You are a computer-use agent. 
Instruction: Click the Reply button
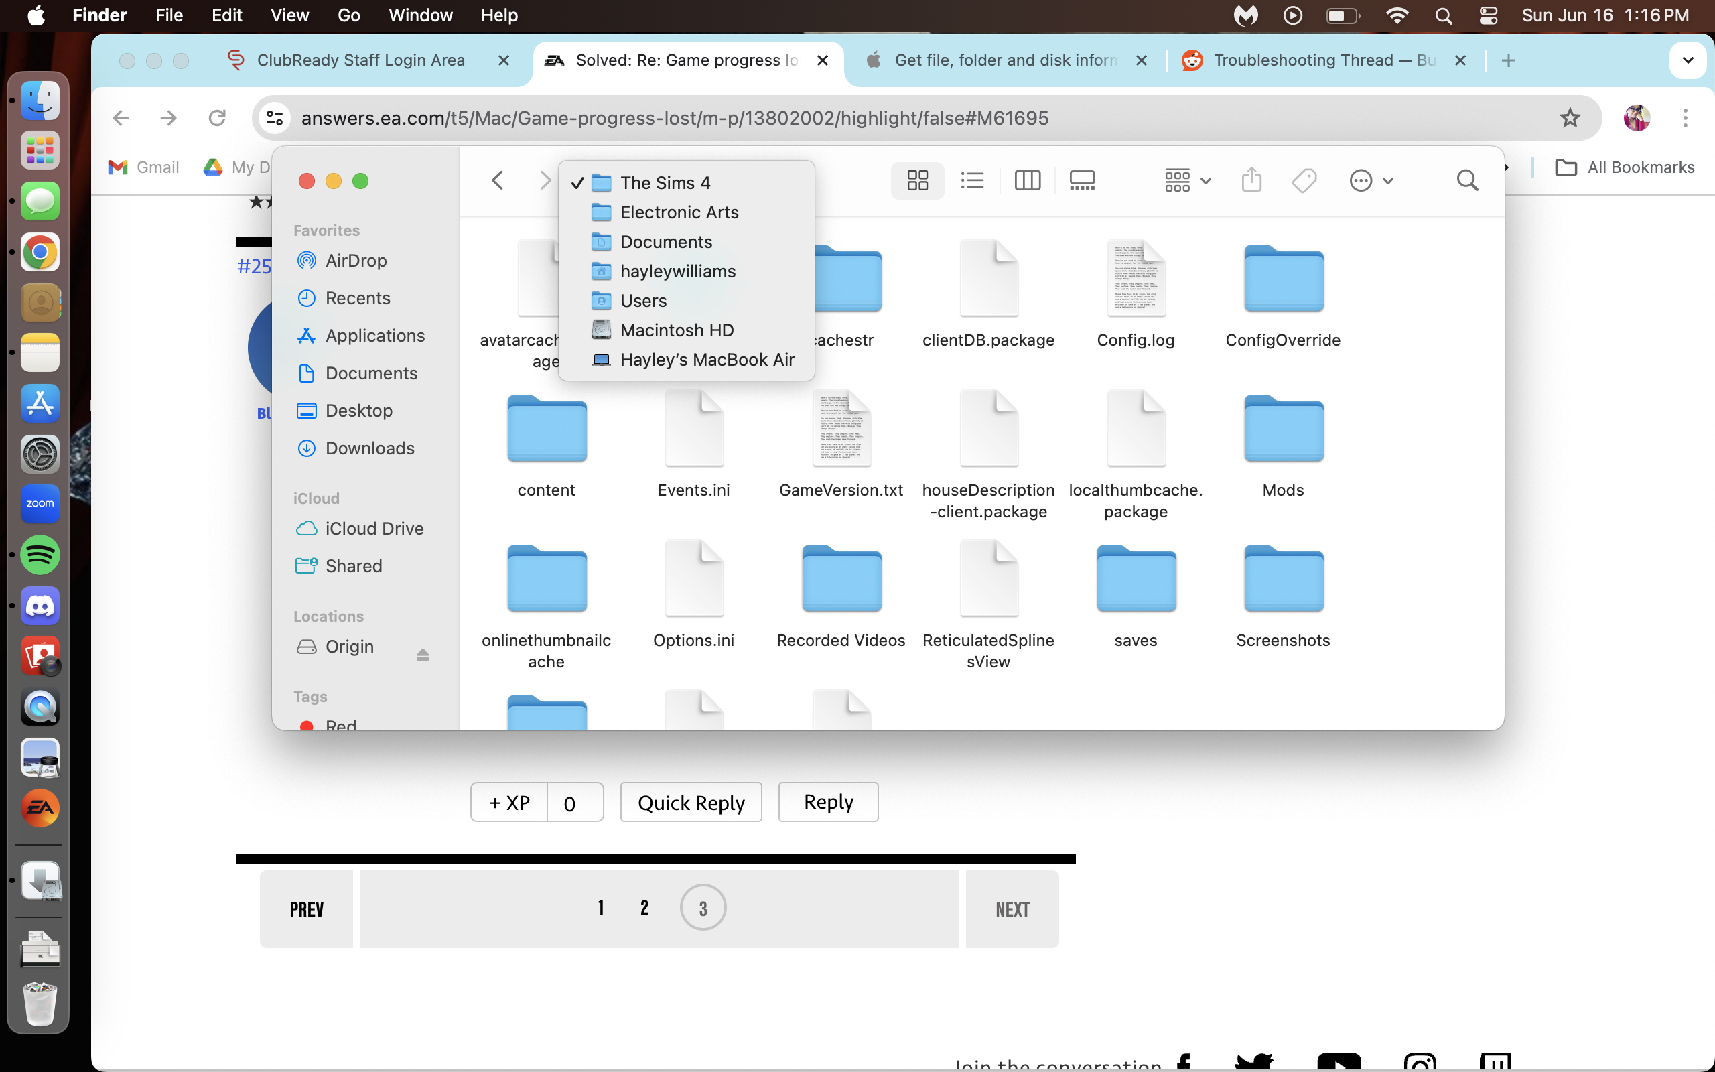click(x=829, y=802)
